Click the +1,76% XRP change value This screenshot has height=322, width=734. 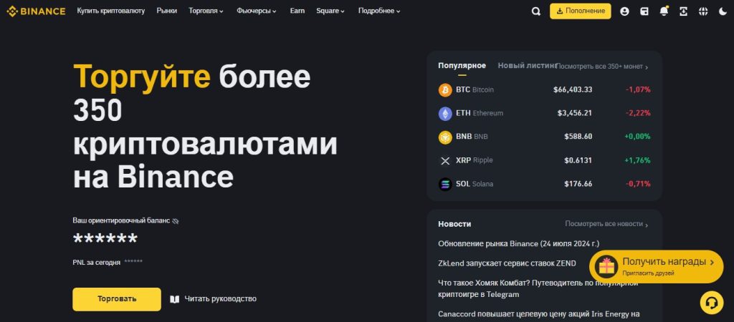(x=637, y=160)
